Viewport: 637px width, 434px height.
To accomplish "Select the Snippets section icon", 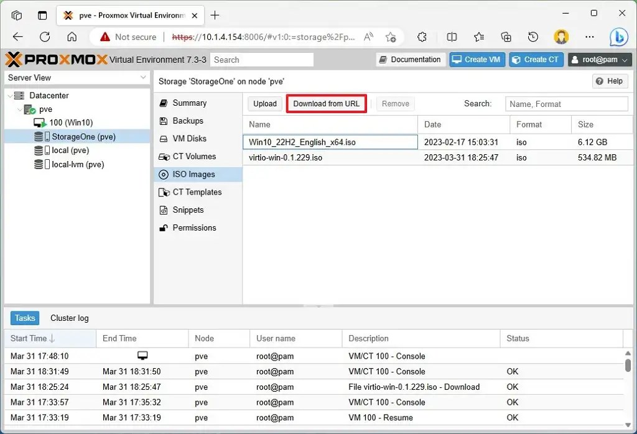I will tap(165, 210).
